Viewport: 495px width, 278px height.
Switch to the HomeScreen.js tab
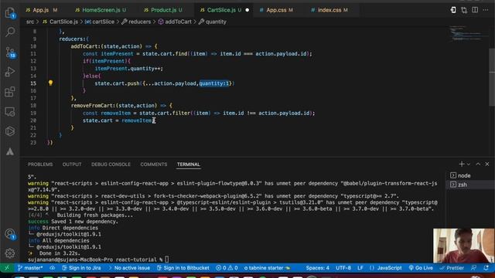[x=101, y=10]
